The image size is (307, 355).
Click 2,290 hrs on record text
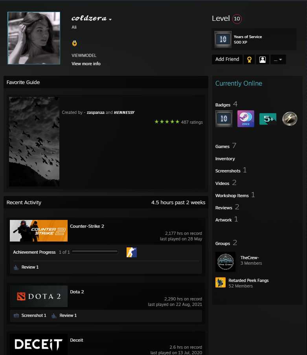coord(183,299)
